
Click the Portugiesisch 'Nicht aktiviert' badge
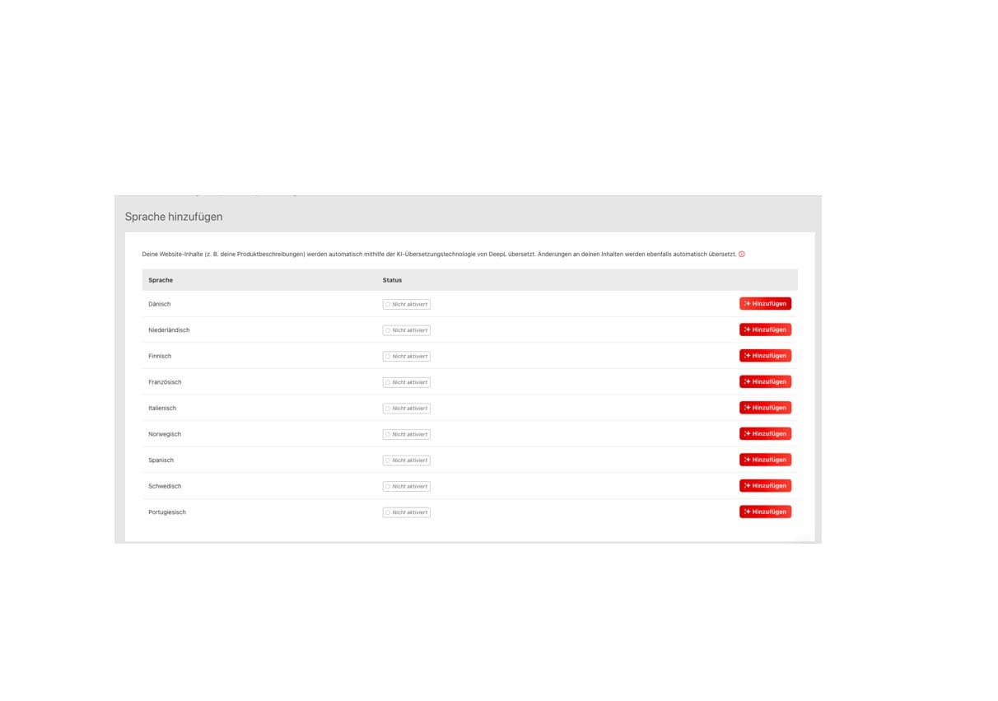406,512
